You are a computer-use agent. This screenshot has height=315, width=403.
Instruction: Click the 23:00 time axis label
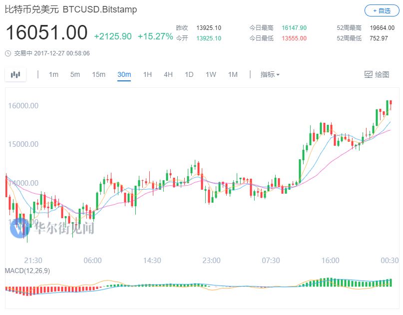[x=212, y=261]
